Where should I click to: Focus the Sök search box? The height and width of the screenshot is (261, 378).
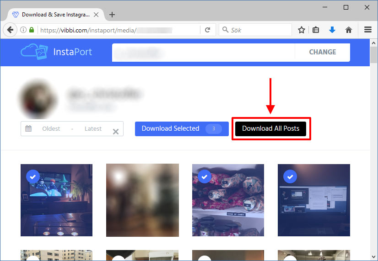point(255,30)
